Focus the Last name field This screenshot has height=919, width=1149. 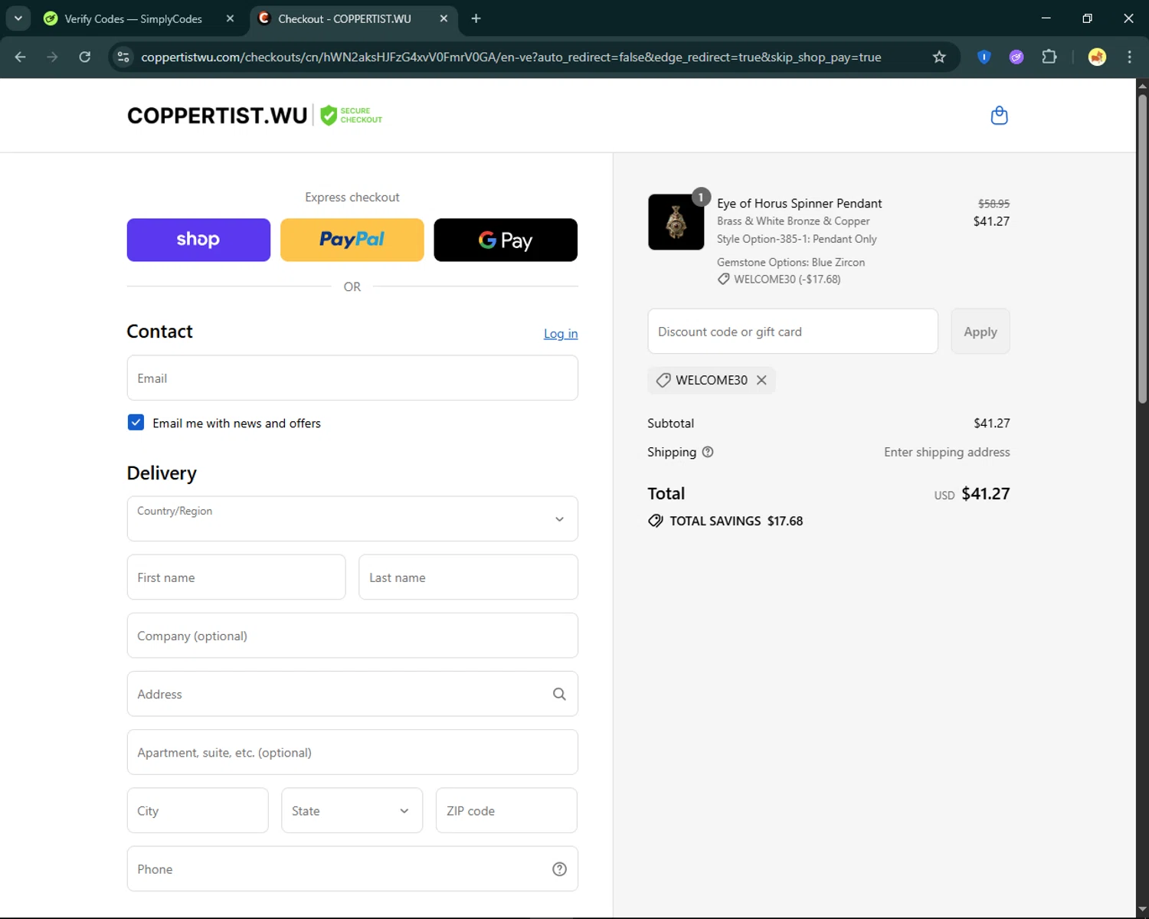click(468, 577)
